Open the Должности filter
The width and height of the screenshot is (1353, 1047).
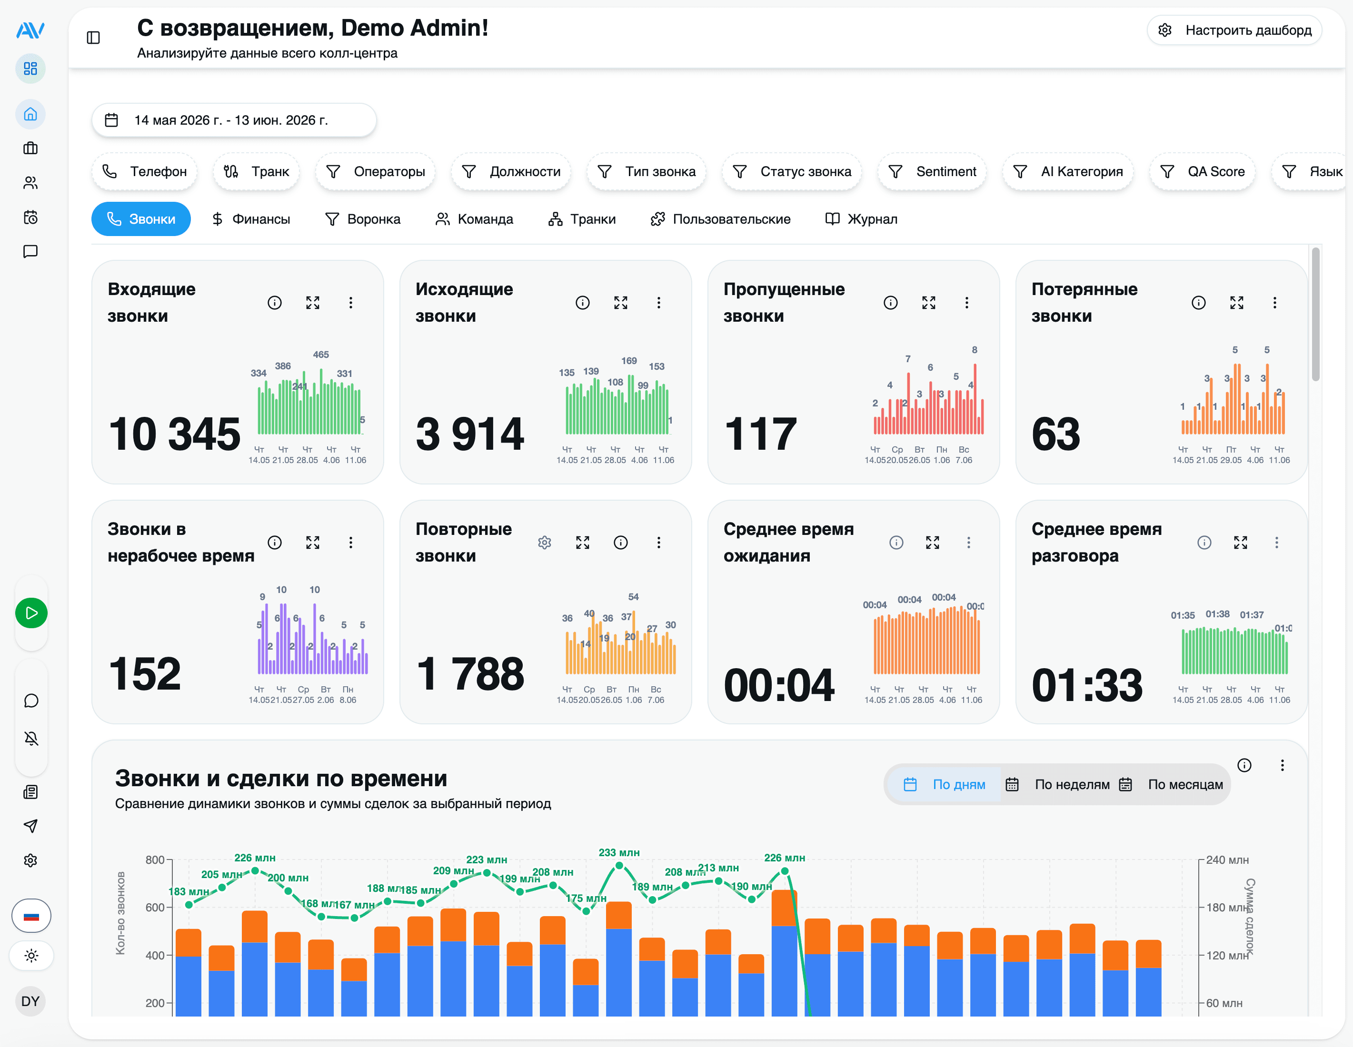point(511,171)
